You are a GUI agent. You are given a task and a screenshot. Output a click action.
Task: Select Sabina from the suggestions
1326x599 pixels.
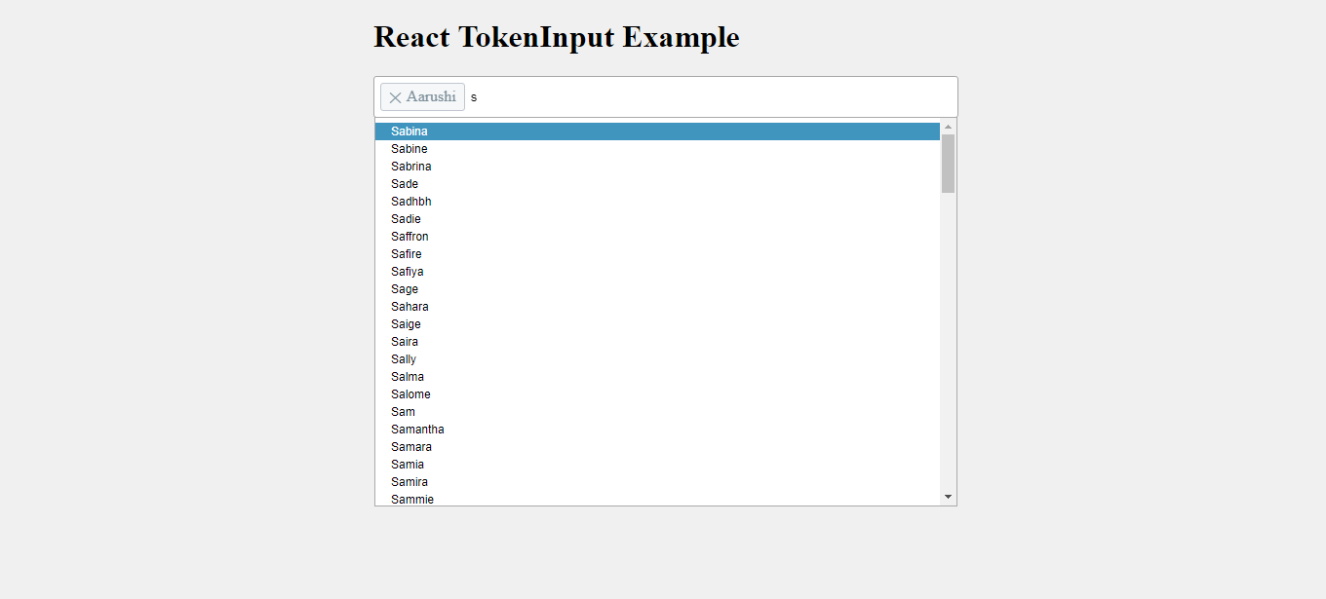[657, 131]
